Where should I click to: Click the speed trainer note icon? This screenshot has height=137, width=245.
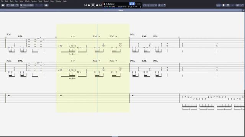point(149,5)
